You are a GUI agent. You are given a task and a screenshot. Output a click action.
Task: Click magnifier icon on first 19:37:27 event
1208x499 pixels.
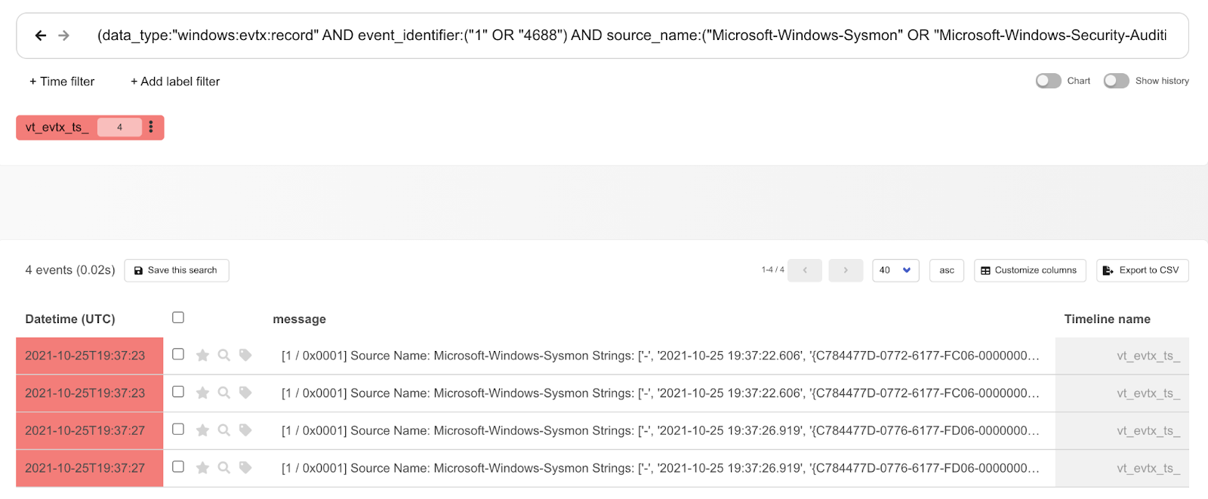coord(224,430)
